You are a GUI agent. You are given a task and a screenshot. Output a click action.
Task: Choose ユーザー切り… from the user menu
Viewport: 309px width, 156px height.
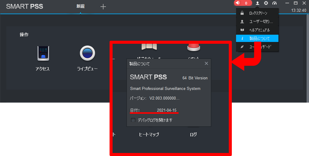261,22
